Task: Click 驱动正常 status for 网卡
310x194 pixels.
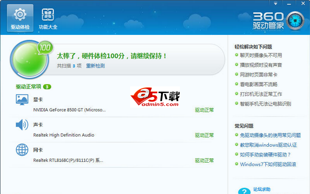Action: 204,160
